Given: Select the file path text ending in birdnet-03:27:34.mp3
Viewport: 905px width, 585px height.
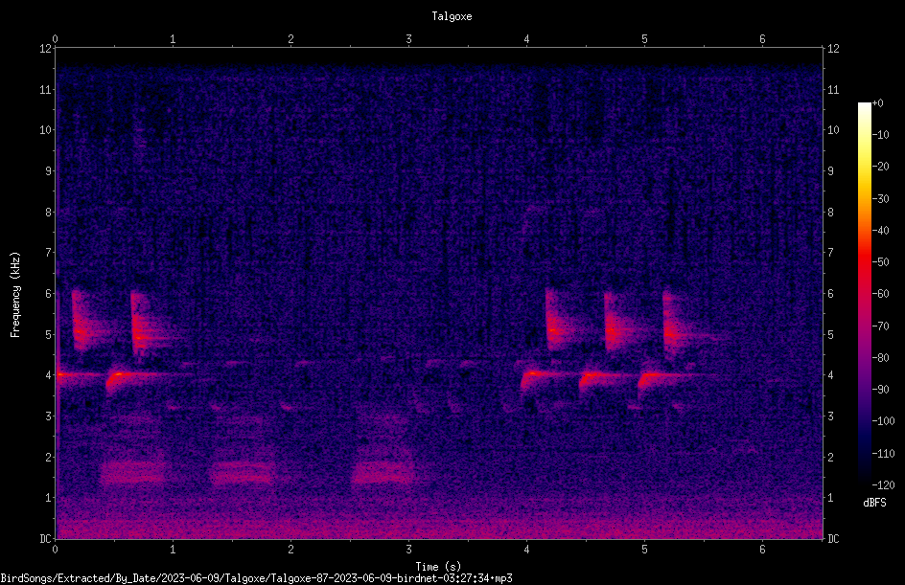Looking at the screenshot, I should point(256,578).
